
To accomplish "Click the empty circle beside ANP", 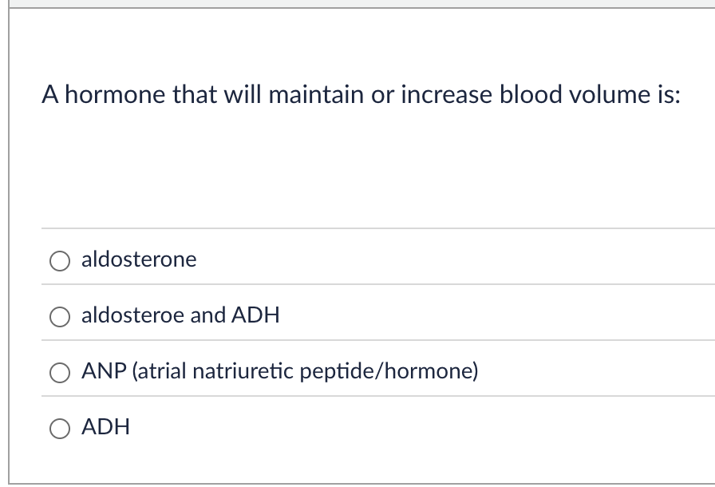I will point(60,371).
